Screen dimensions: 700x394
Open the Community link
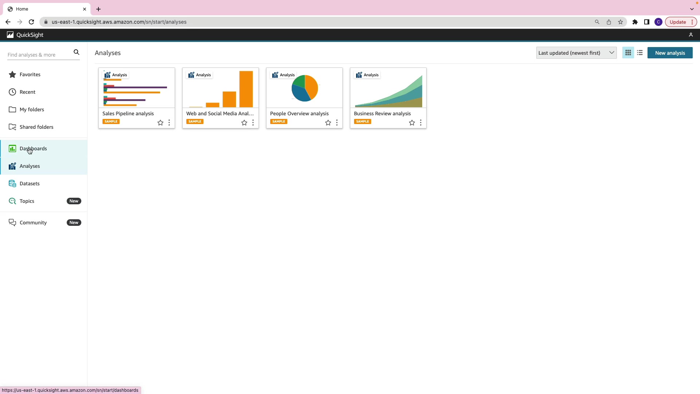pos(33,223)
